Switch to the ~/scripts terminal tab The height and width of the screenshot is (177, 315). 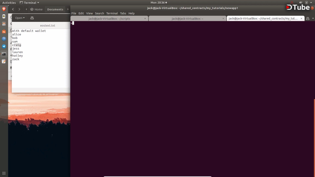coord(109,19)
